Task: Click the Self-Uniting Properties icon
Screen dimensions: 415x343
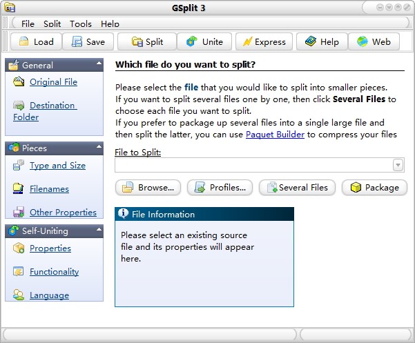Action: tap(18, 248)
